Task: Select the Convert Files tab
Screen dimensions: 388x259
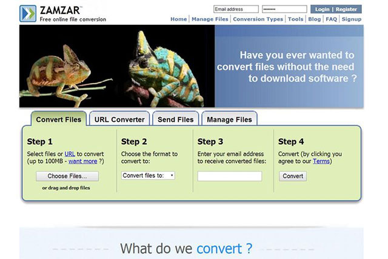Action: pyautogui.click(x=58, y=119)
